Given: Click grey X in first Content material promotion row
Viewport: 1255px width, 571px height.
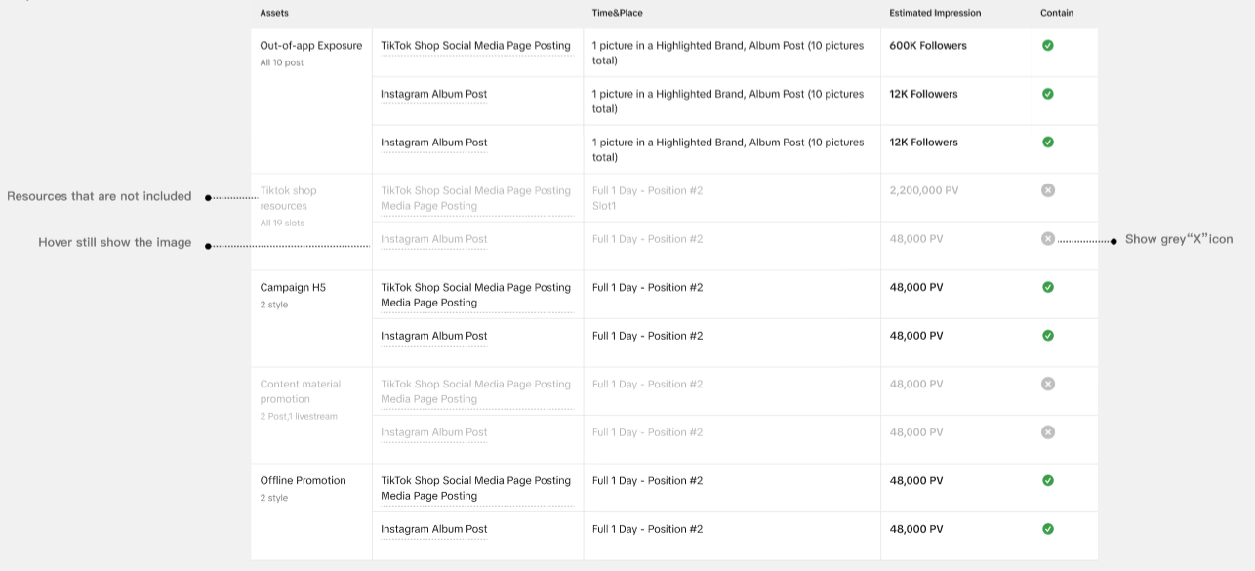Looking at the screenshot, I should pos(1047,385).
